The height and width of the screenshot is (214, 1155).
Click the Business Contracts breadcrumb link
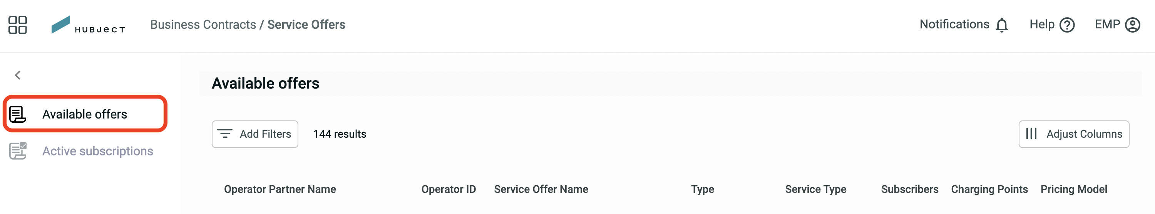pos(203,25)
